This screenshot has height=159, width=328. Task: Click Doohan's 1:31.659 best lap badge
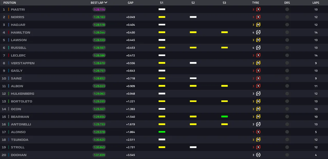(x=99, y=155)
